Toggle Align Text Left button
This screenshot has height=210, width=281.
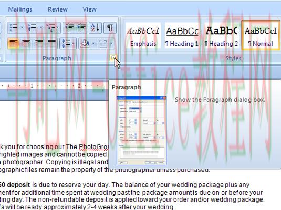pyautogui.click(x=14, y=43)
